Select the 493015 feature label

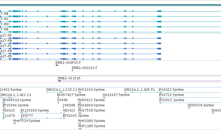tap(9, 110)
